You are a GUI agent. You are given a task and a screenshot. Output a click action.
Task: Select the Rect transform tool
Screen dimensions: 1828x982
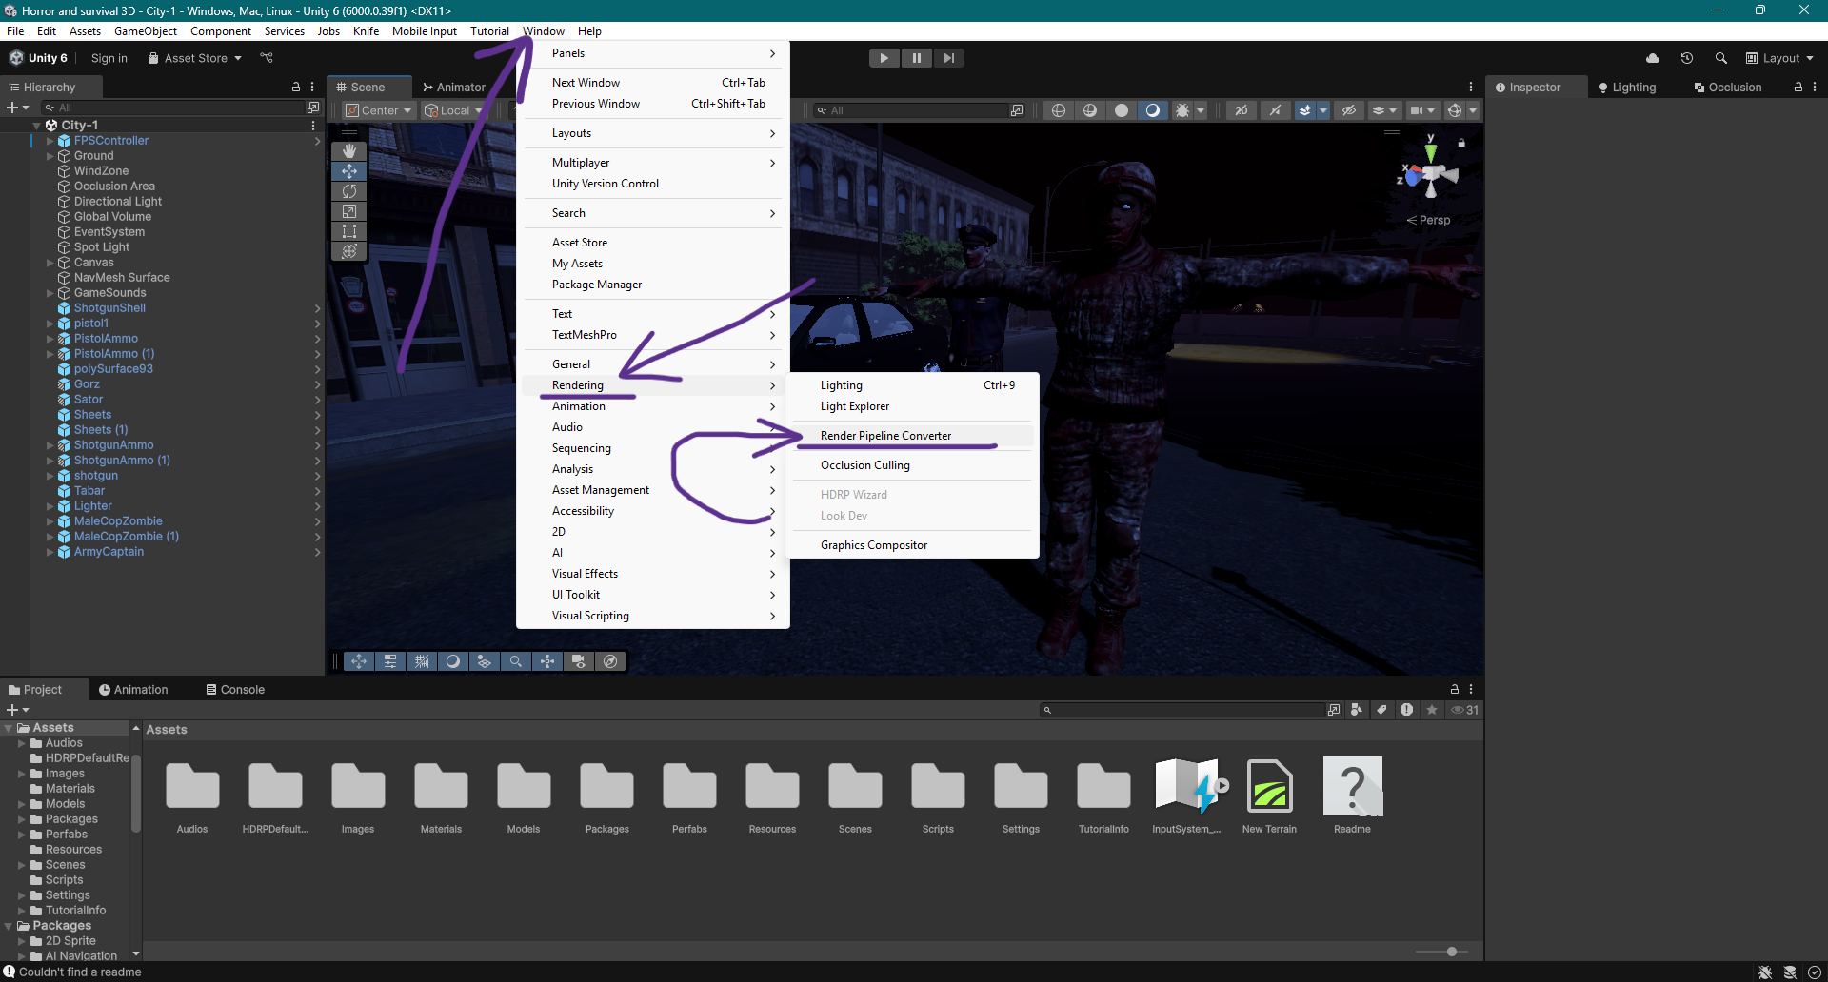tap(349, 231)
